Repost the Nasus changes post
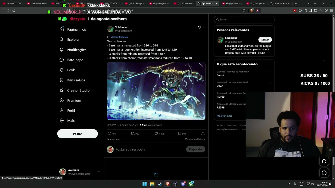The height and width of the screenshot is (188, 335). tap(133, 134)
